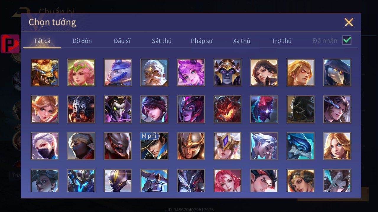Show the Xạ thủ hero category
The image size is (378, 212).
pos(241,41)
